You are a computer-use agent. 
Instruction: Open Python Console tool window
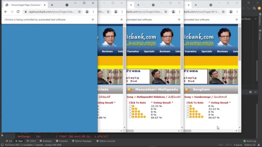point(106,141)
